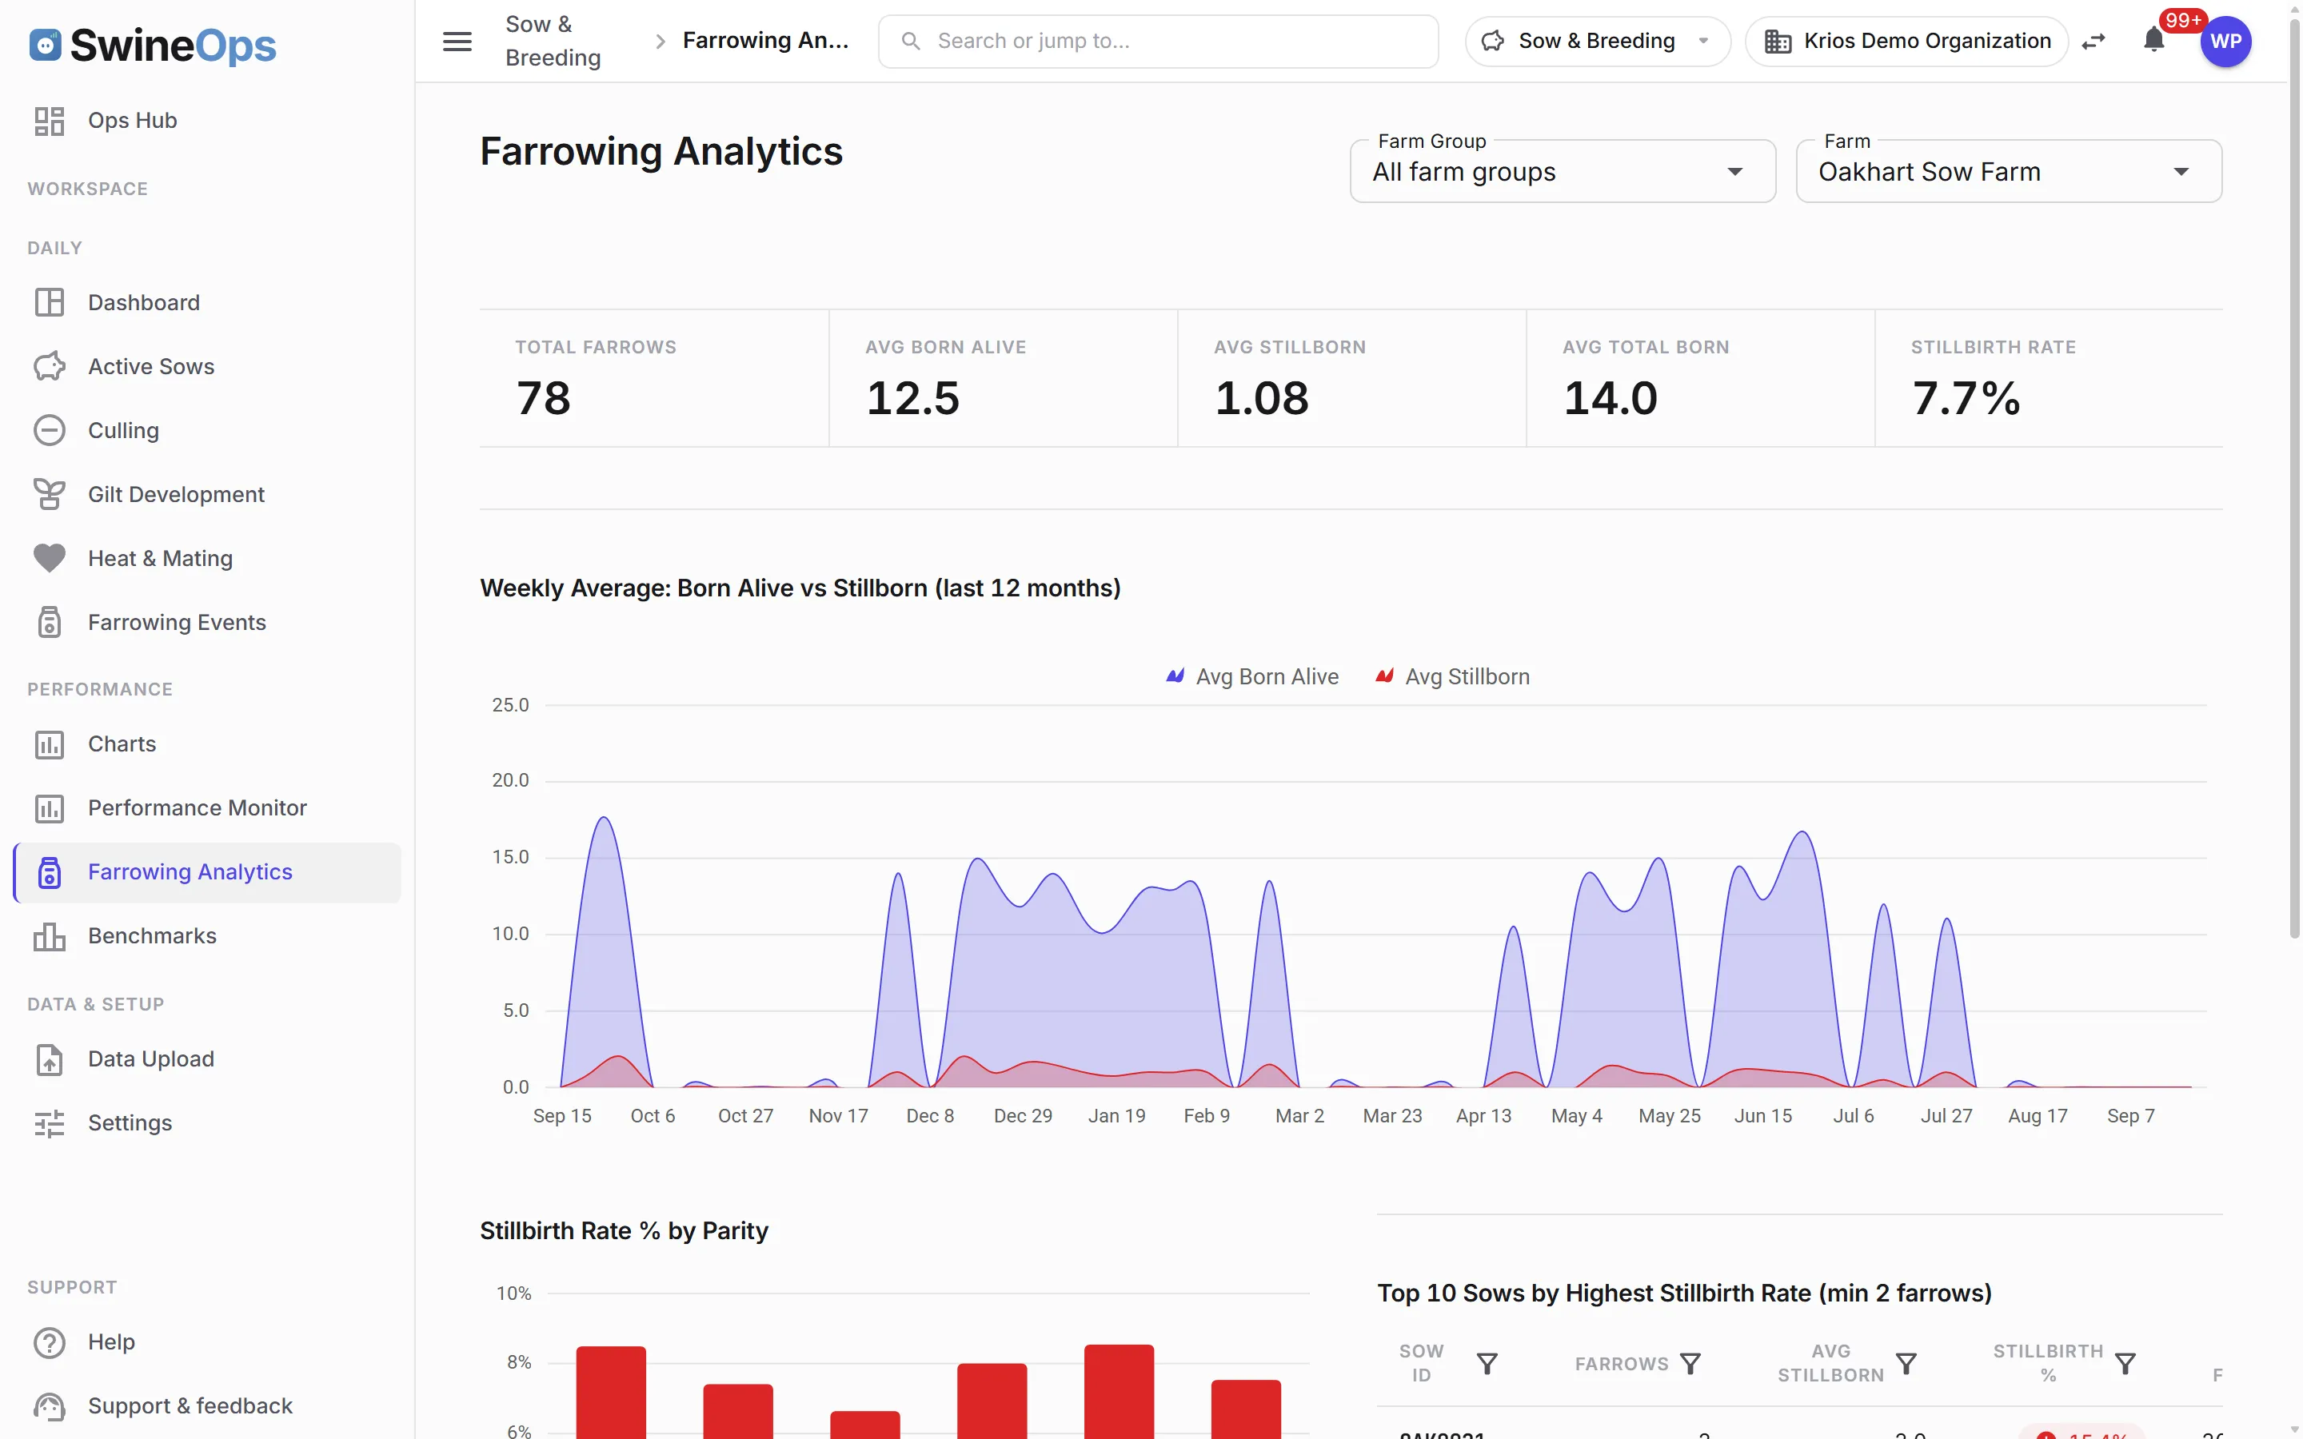The image size is (2303, 1439).
Task: Click the Ops Hub grid icon
Action: tap(50, 121)
